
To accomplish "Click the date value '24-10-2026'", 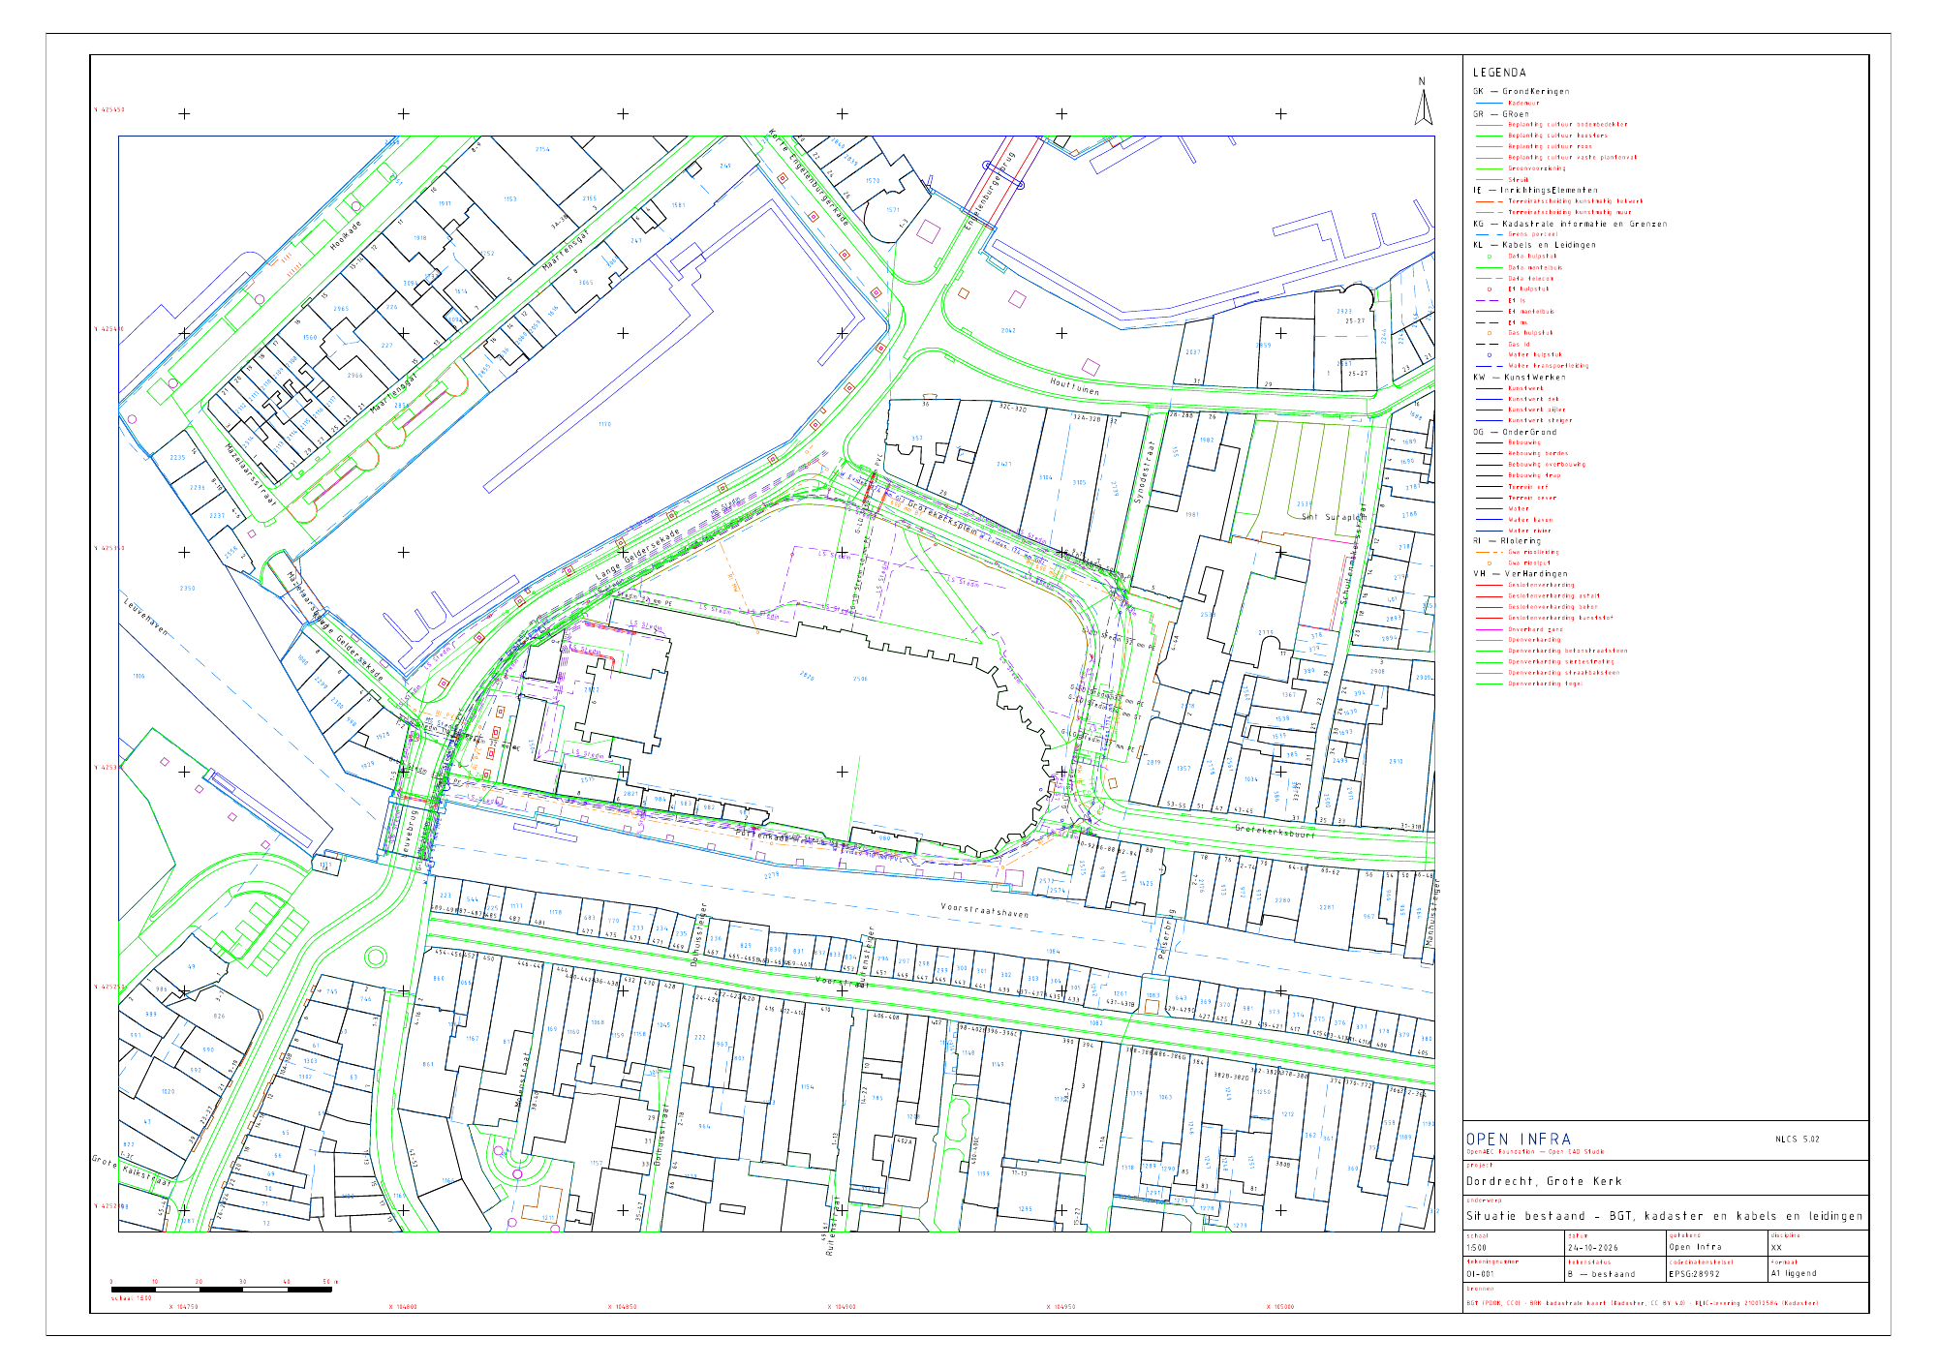I will point(1593,1248).
